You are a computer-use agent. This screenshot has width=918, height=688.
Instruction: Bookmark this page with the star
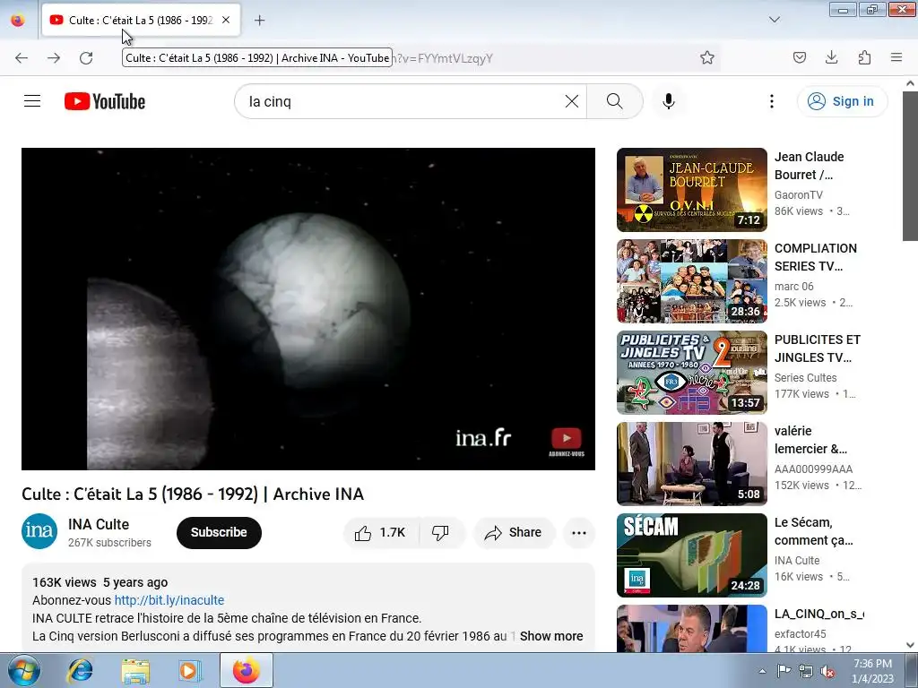tap(707, 57)
